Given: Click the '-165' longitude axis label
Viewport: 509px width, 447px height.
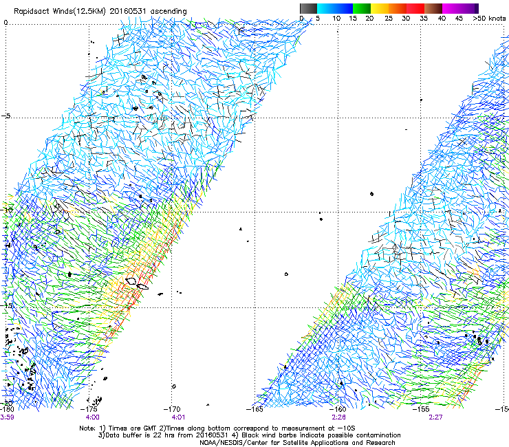Looking at the screenshot, I should click(255, 409).
